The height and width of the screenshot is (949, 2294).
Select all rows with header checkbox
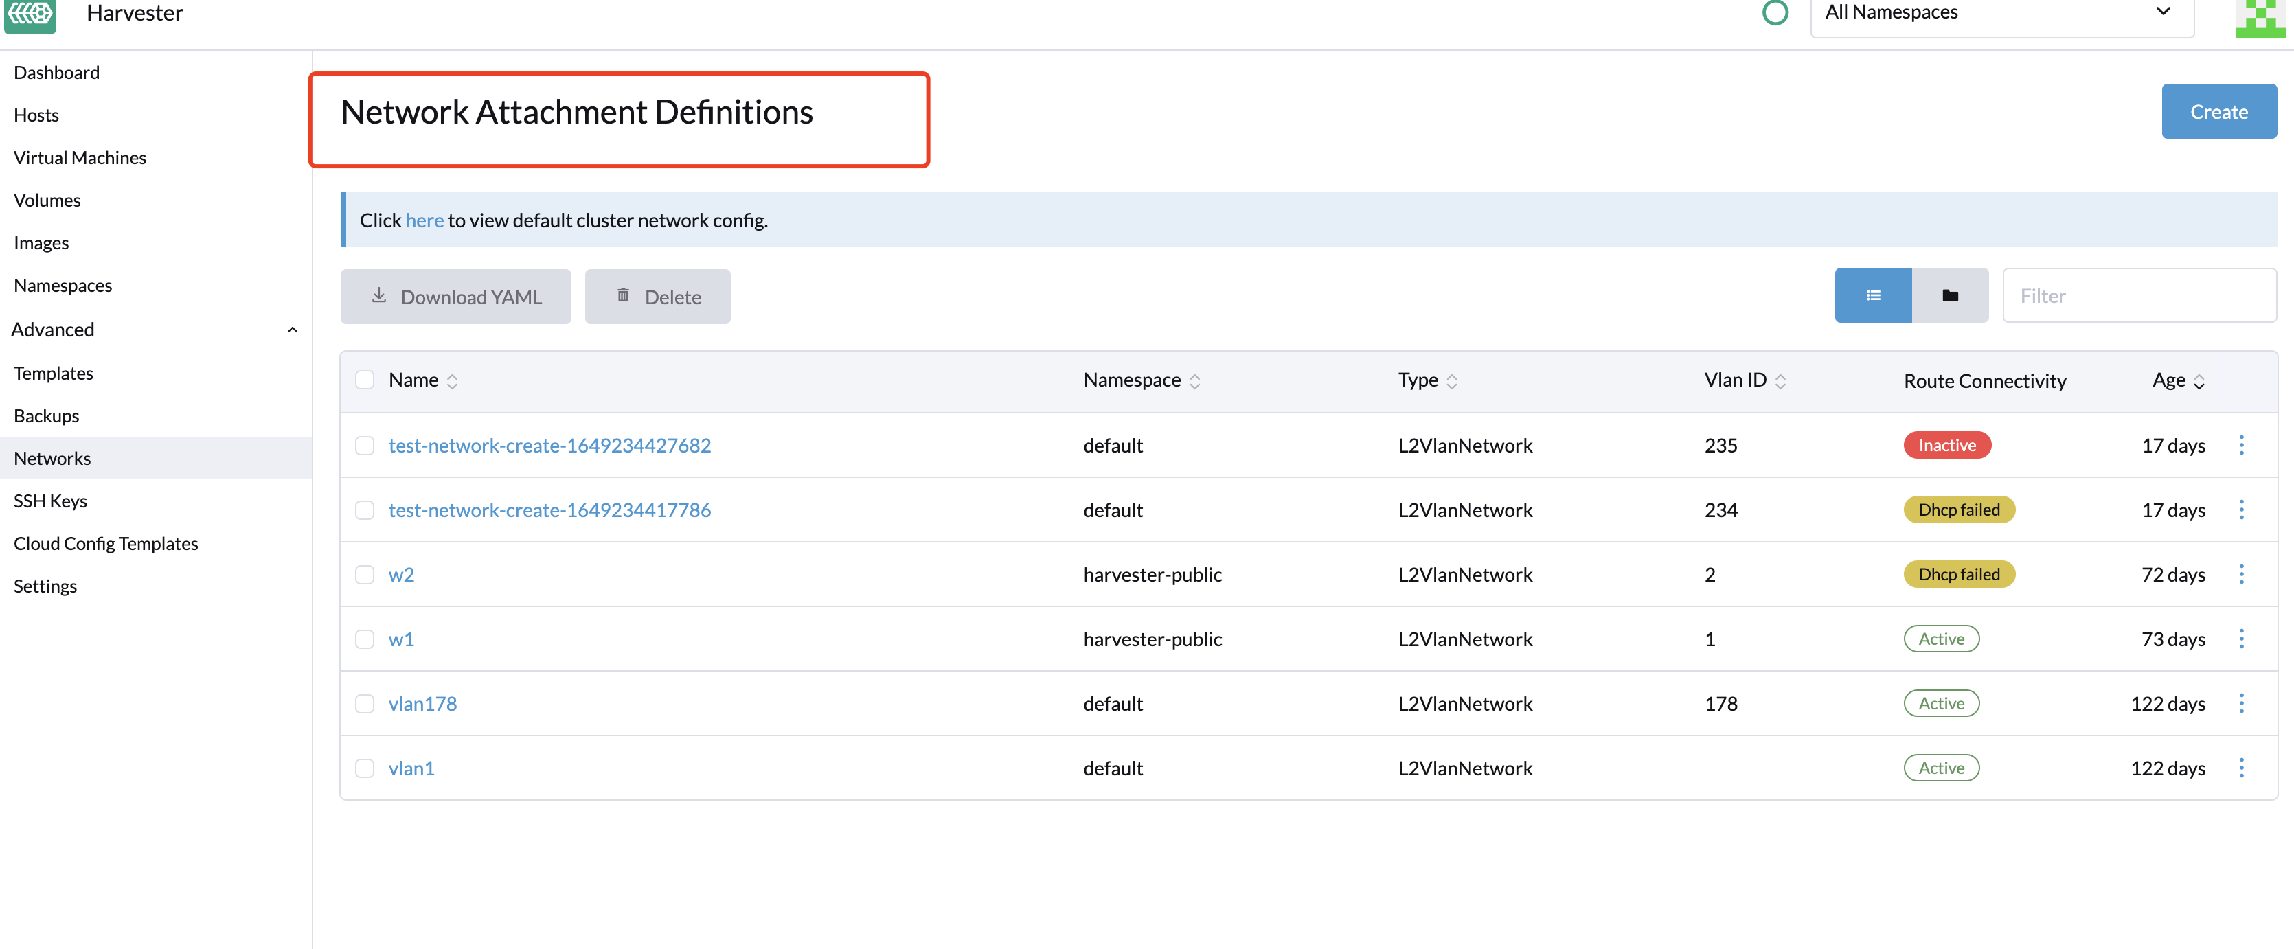tap(364, 380)
